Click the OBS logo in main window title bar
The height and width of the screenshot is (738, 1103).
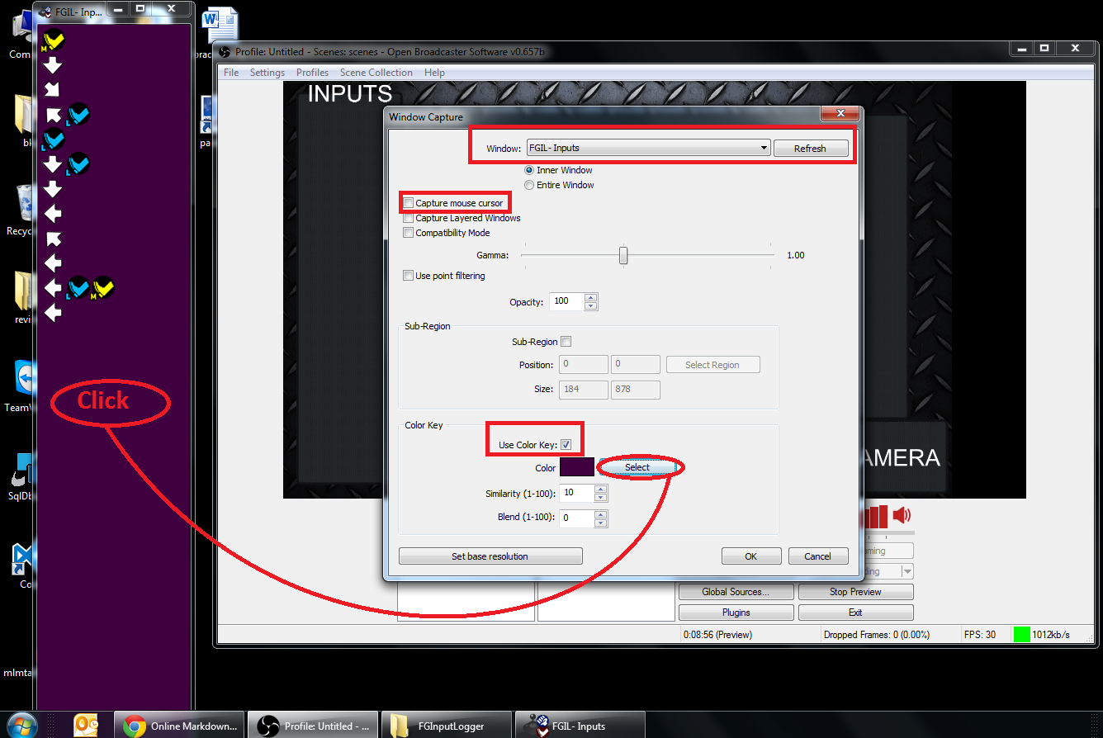[x=225, y=52]
